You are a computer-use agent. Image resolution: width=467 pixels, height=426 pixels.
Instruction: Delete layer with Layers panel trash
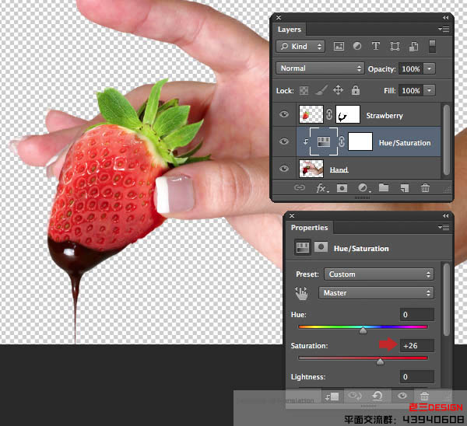coord(425,187)
